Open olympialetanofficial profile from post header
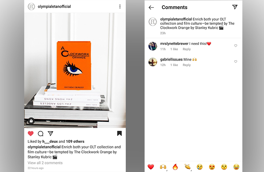The image size is (264, 172). (54, 7)
